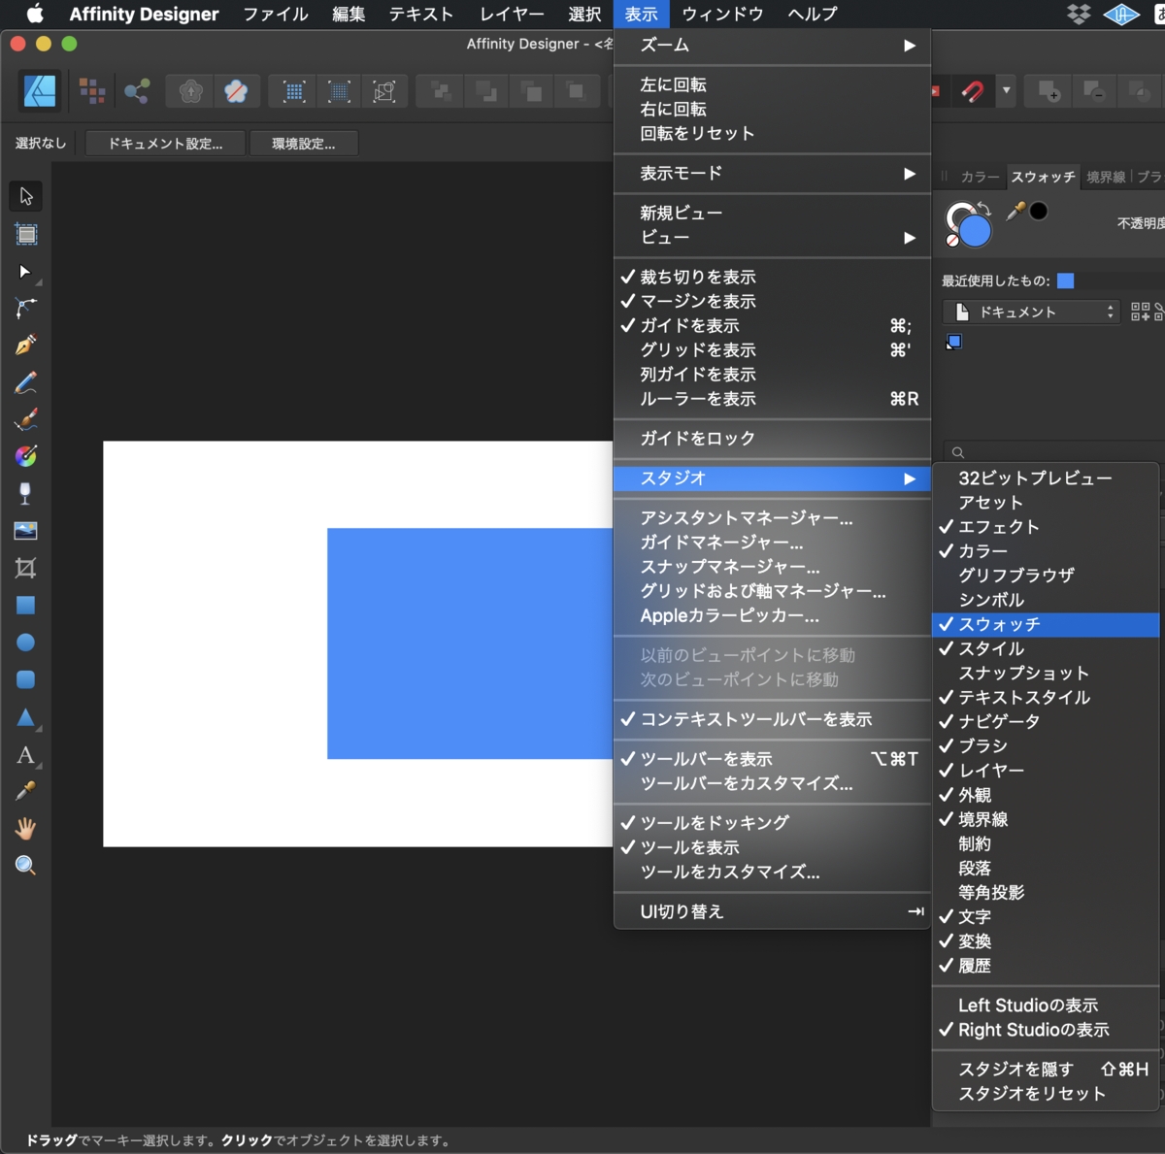Select the Node tool
Viewport: 1165px width, 1154px height.
[26, 272]
